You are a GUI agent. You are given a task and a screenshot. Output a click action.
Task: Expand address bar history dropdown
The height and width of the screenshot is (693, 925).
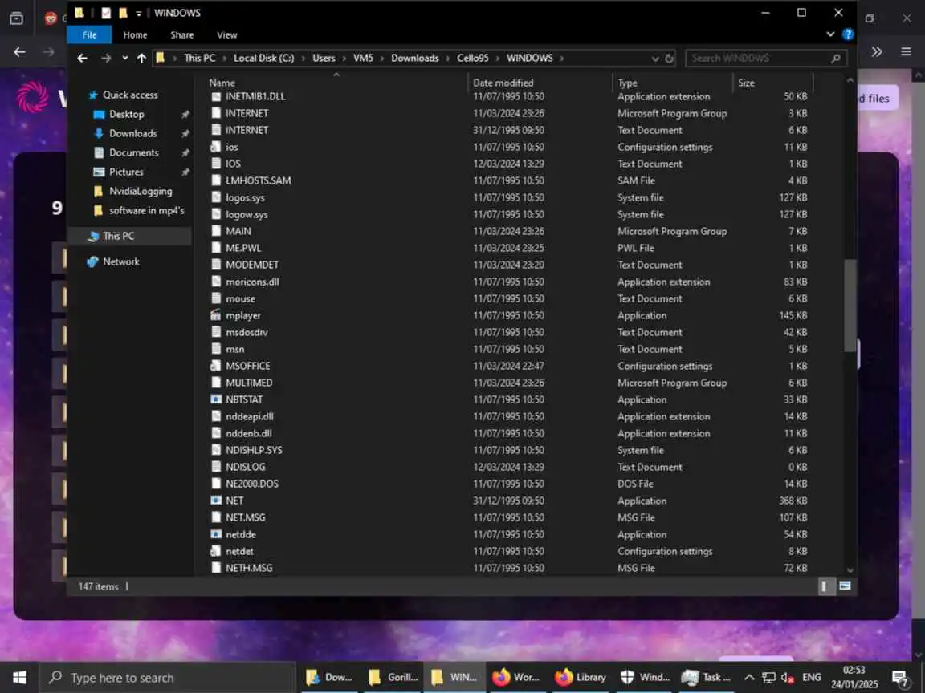click(655, 59)
